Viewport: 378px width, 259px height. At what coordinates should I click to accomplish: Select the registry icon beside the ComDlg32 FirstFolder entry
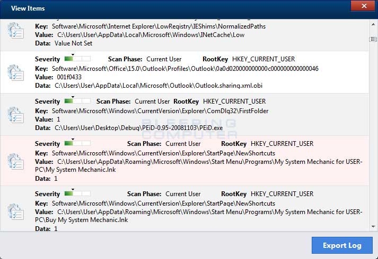(16, 115)
